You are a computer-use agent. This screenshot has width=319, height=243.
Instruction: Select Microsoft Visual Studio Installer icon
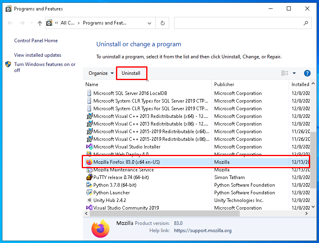pyautogui.click(x=89, y=146)
